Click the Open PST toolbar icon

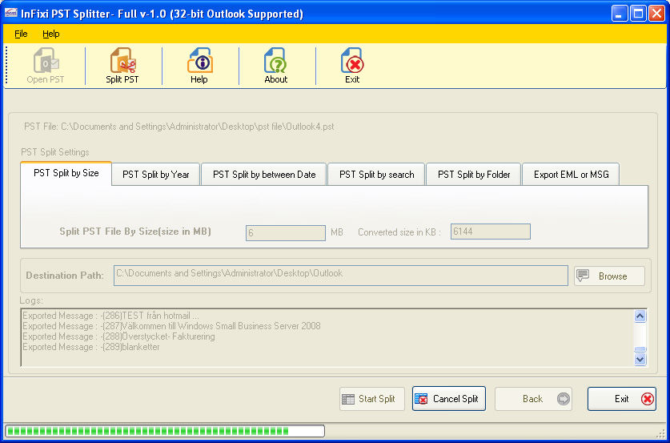[46, 66]
